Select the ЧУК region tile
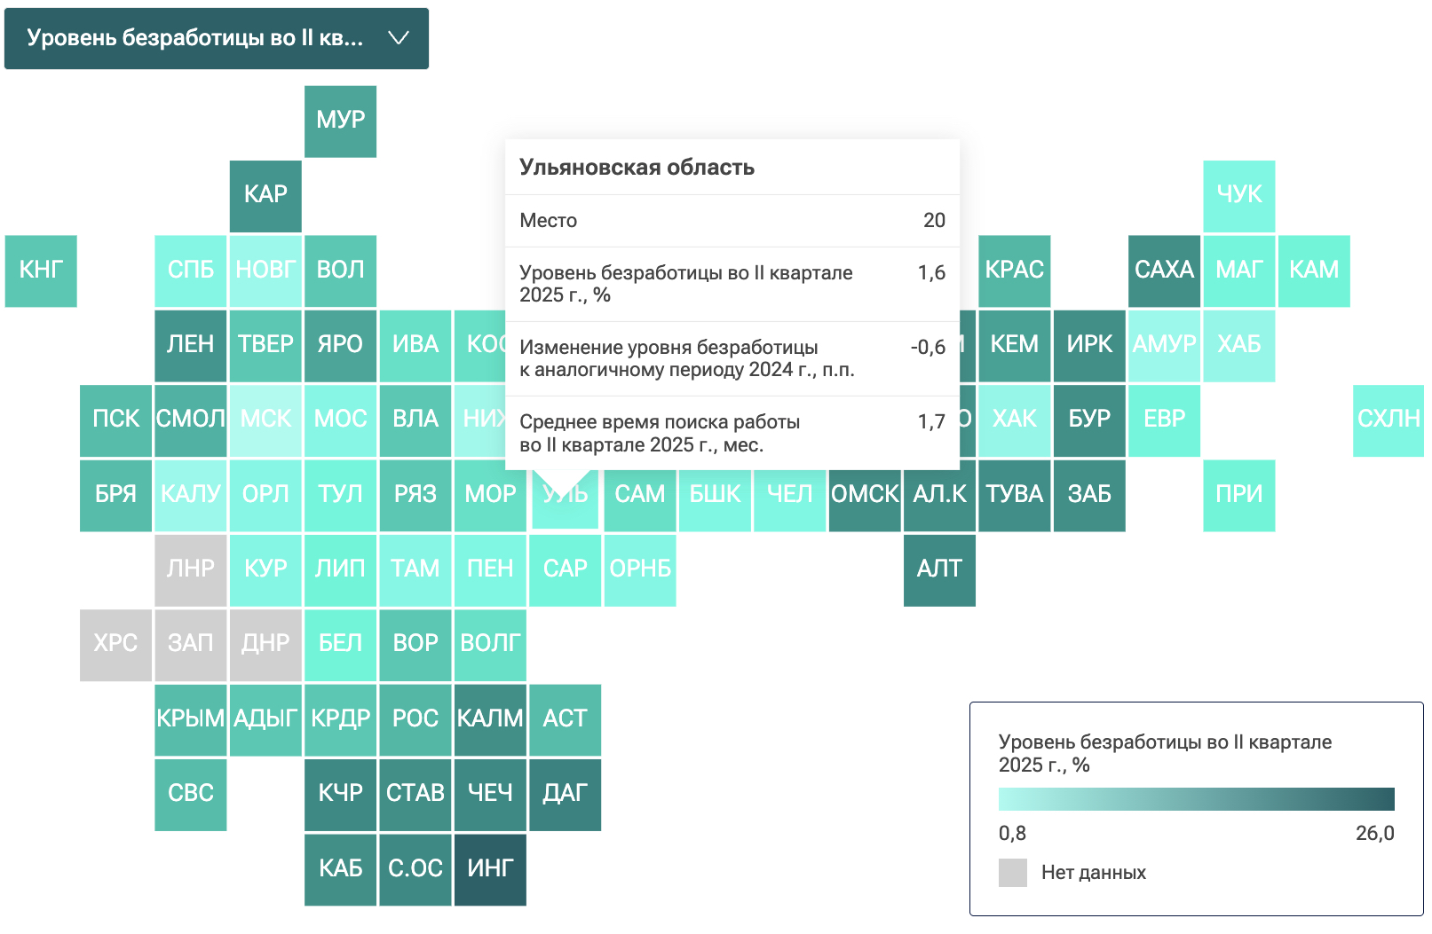1432x934 pixels. [1239, 196]
